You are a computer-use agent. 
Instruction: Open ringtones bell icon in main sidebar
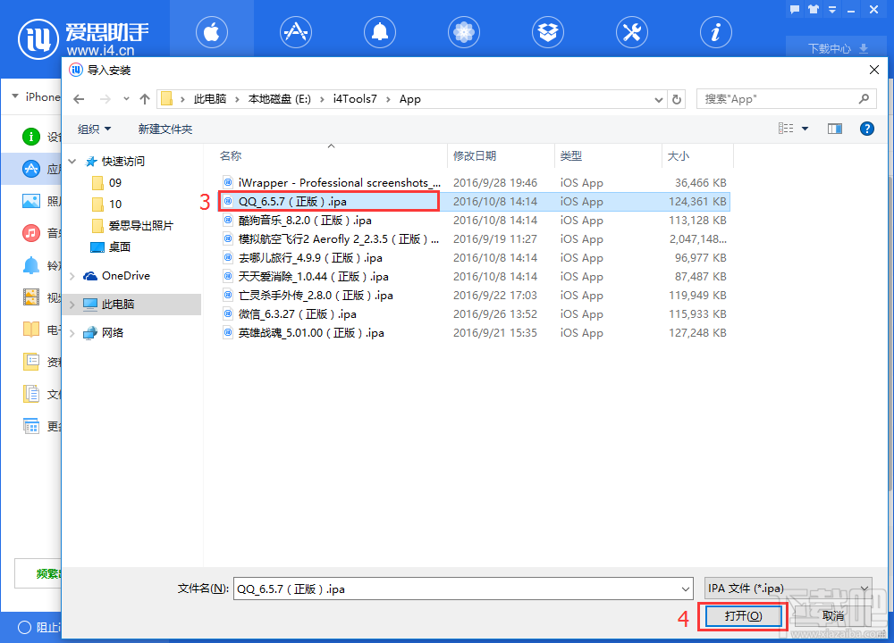click(x=30, y=265)
